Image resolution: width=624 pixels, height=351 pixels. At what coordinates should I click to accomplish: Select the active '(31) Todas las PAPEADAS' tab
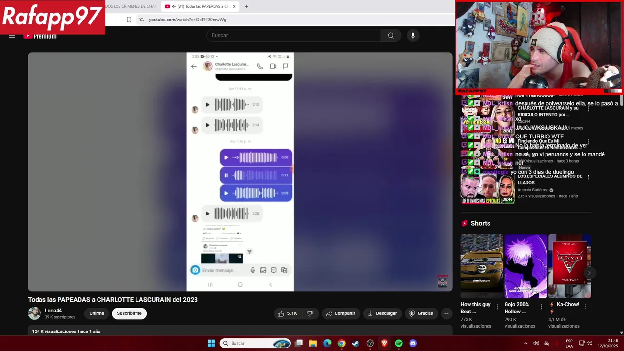point(200,6)
